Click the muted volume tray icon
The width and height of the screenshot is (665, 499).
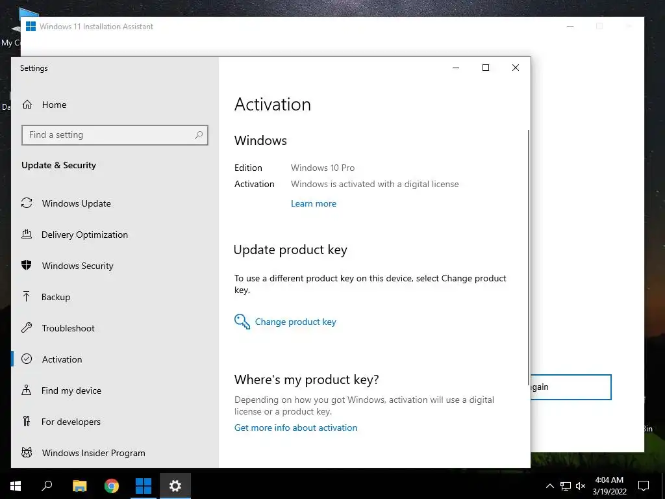581,486
